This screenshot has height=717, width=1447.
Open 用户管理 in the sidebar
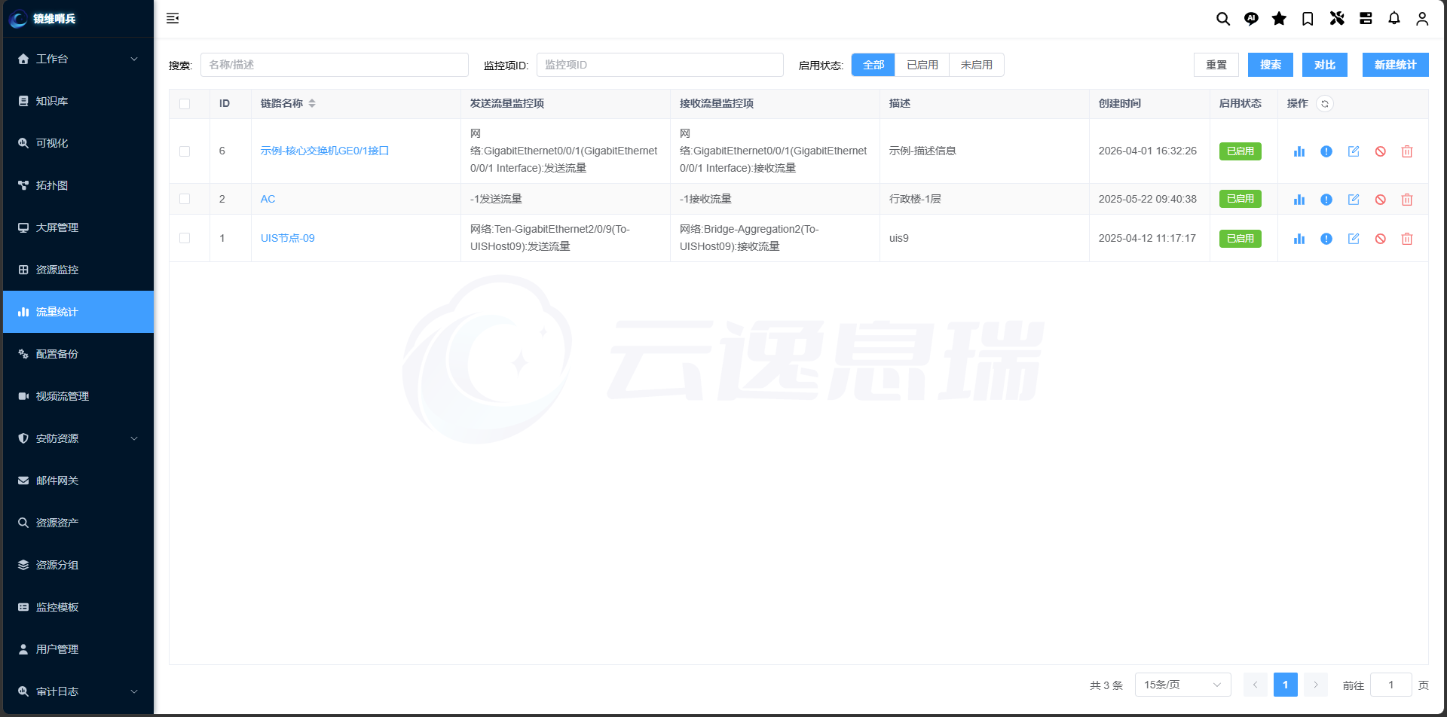pos(78,649)
